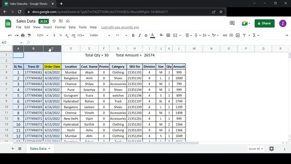Open the All sheets list icon
This screenshot has width=291, height=164.
point(20,149)
